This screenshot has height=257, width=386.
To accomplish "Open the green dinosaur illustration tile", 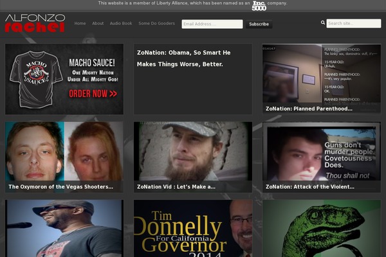I will 322,228.
